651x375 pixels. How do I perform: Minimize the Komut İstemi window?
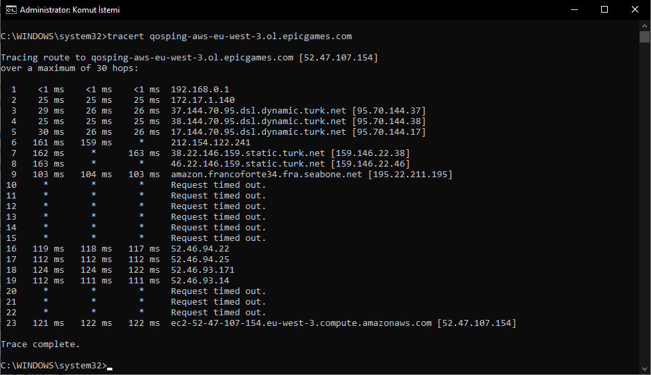tap(575, 9)
